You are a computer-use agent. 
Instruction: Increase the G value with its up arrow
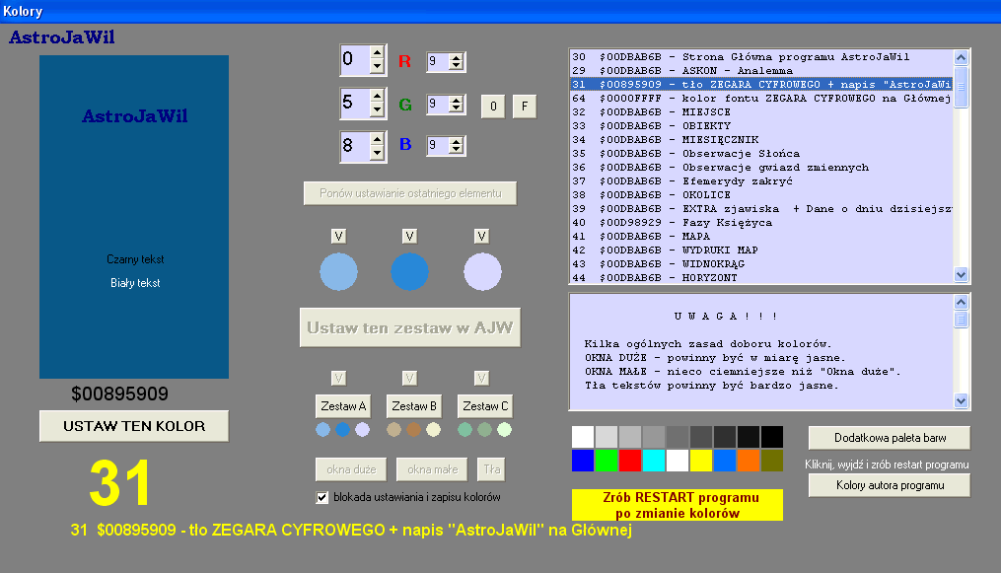[x=377, y=97]
